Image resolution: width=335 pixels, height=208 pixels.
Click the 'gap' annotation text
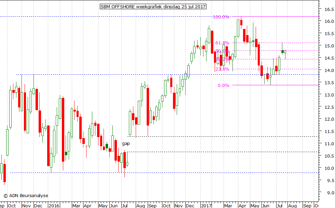click(x=126, y=144)
